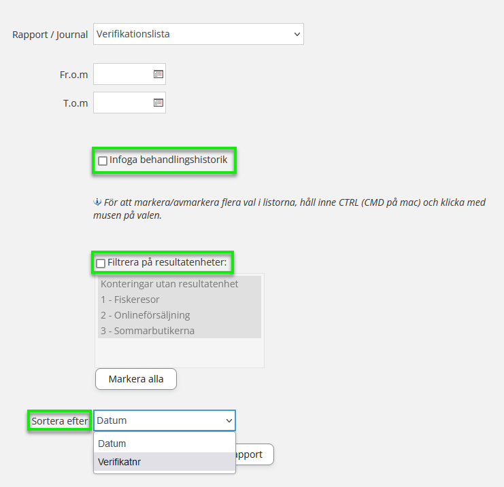504x487 pixels.
Task: Open the Rapport / Journal dropdown
Action: (198, 34)
